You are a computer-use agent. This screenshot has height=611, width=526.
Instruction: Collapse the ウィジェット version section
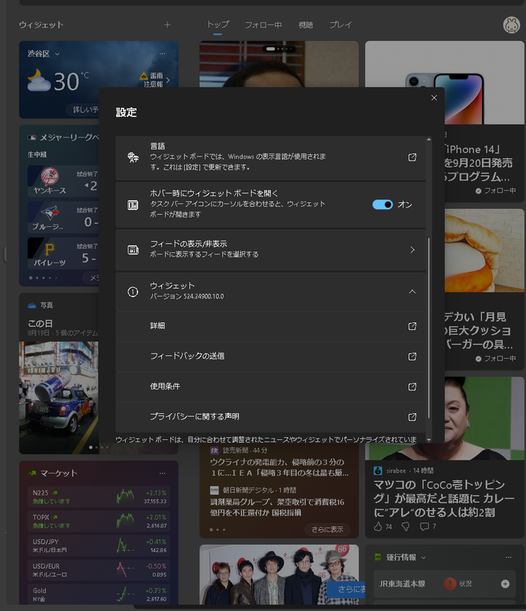(x=412, y=292)
